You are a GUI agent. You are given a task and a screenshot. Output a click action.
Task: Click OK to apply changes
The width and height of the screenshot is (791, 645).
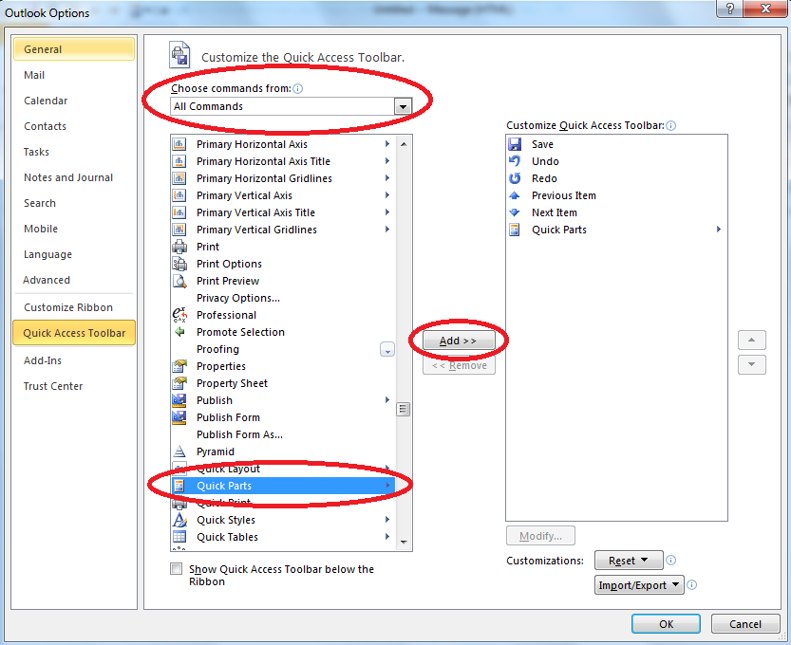click(666, 623)
